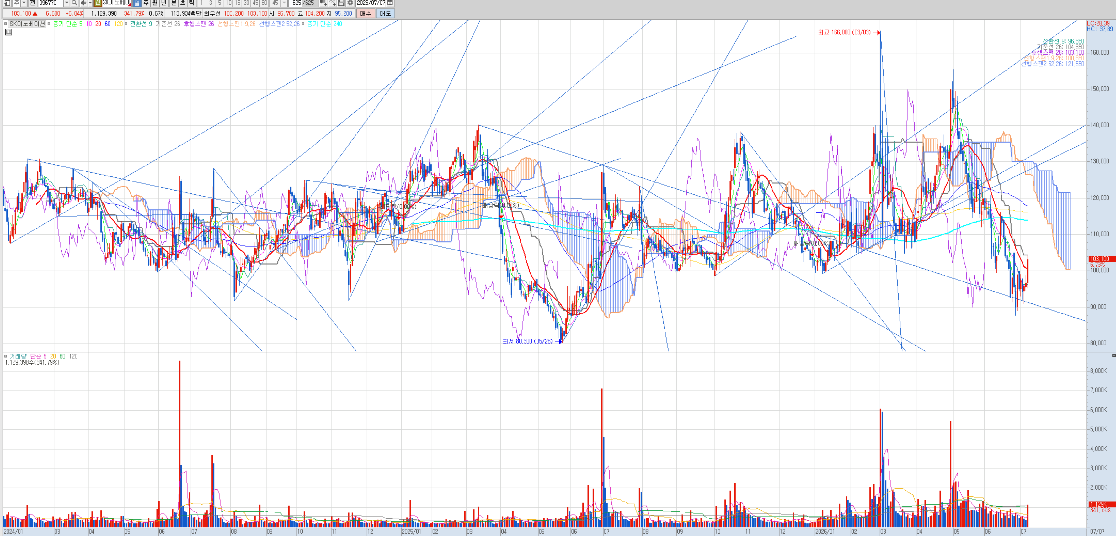This screenshot has width=1116, height=536.
Task: Open the dropdown arrow beside the speaker icon
Action: [90, 3]
